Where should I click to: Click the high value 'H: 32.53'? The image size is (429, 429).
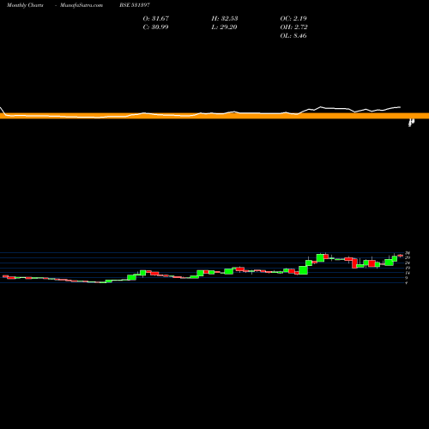[225, 18]
